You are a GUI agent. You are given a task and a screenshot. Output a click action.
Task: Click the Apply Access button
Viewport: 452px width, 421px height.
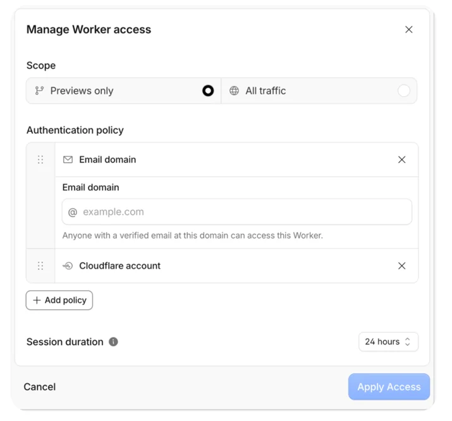point(389,387)
